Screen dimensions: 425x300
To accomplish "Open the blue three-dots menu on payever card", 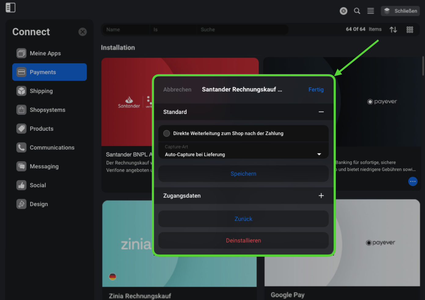I will coord(413,181).
